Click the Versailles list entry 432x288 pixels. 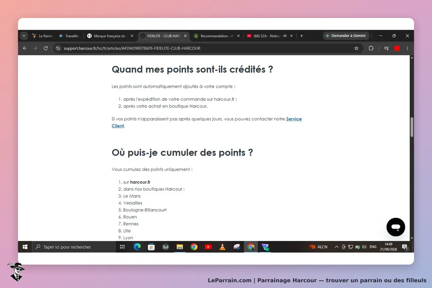[x=132, y=203]
